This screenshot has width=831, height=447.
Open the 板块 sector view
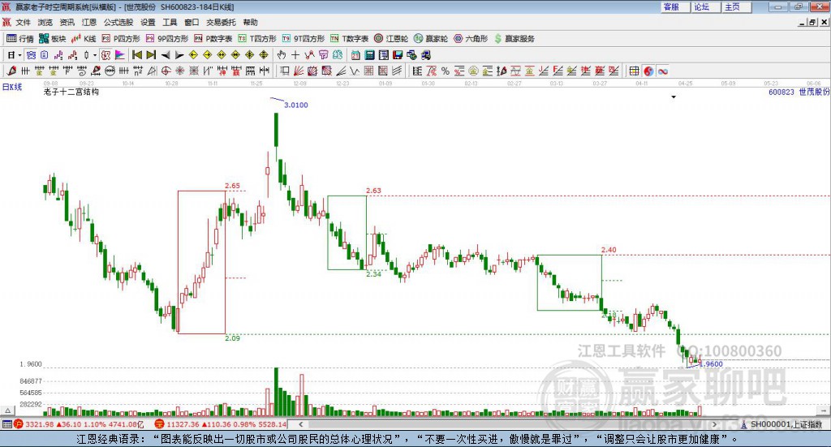point(52,39)
